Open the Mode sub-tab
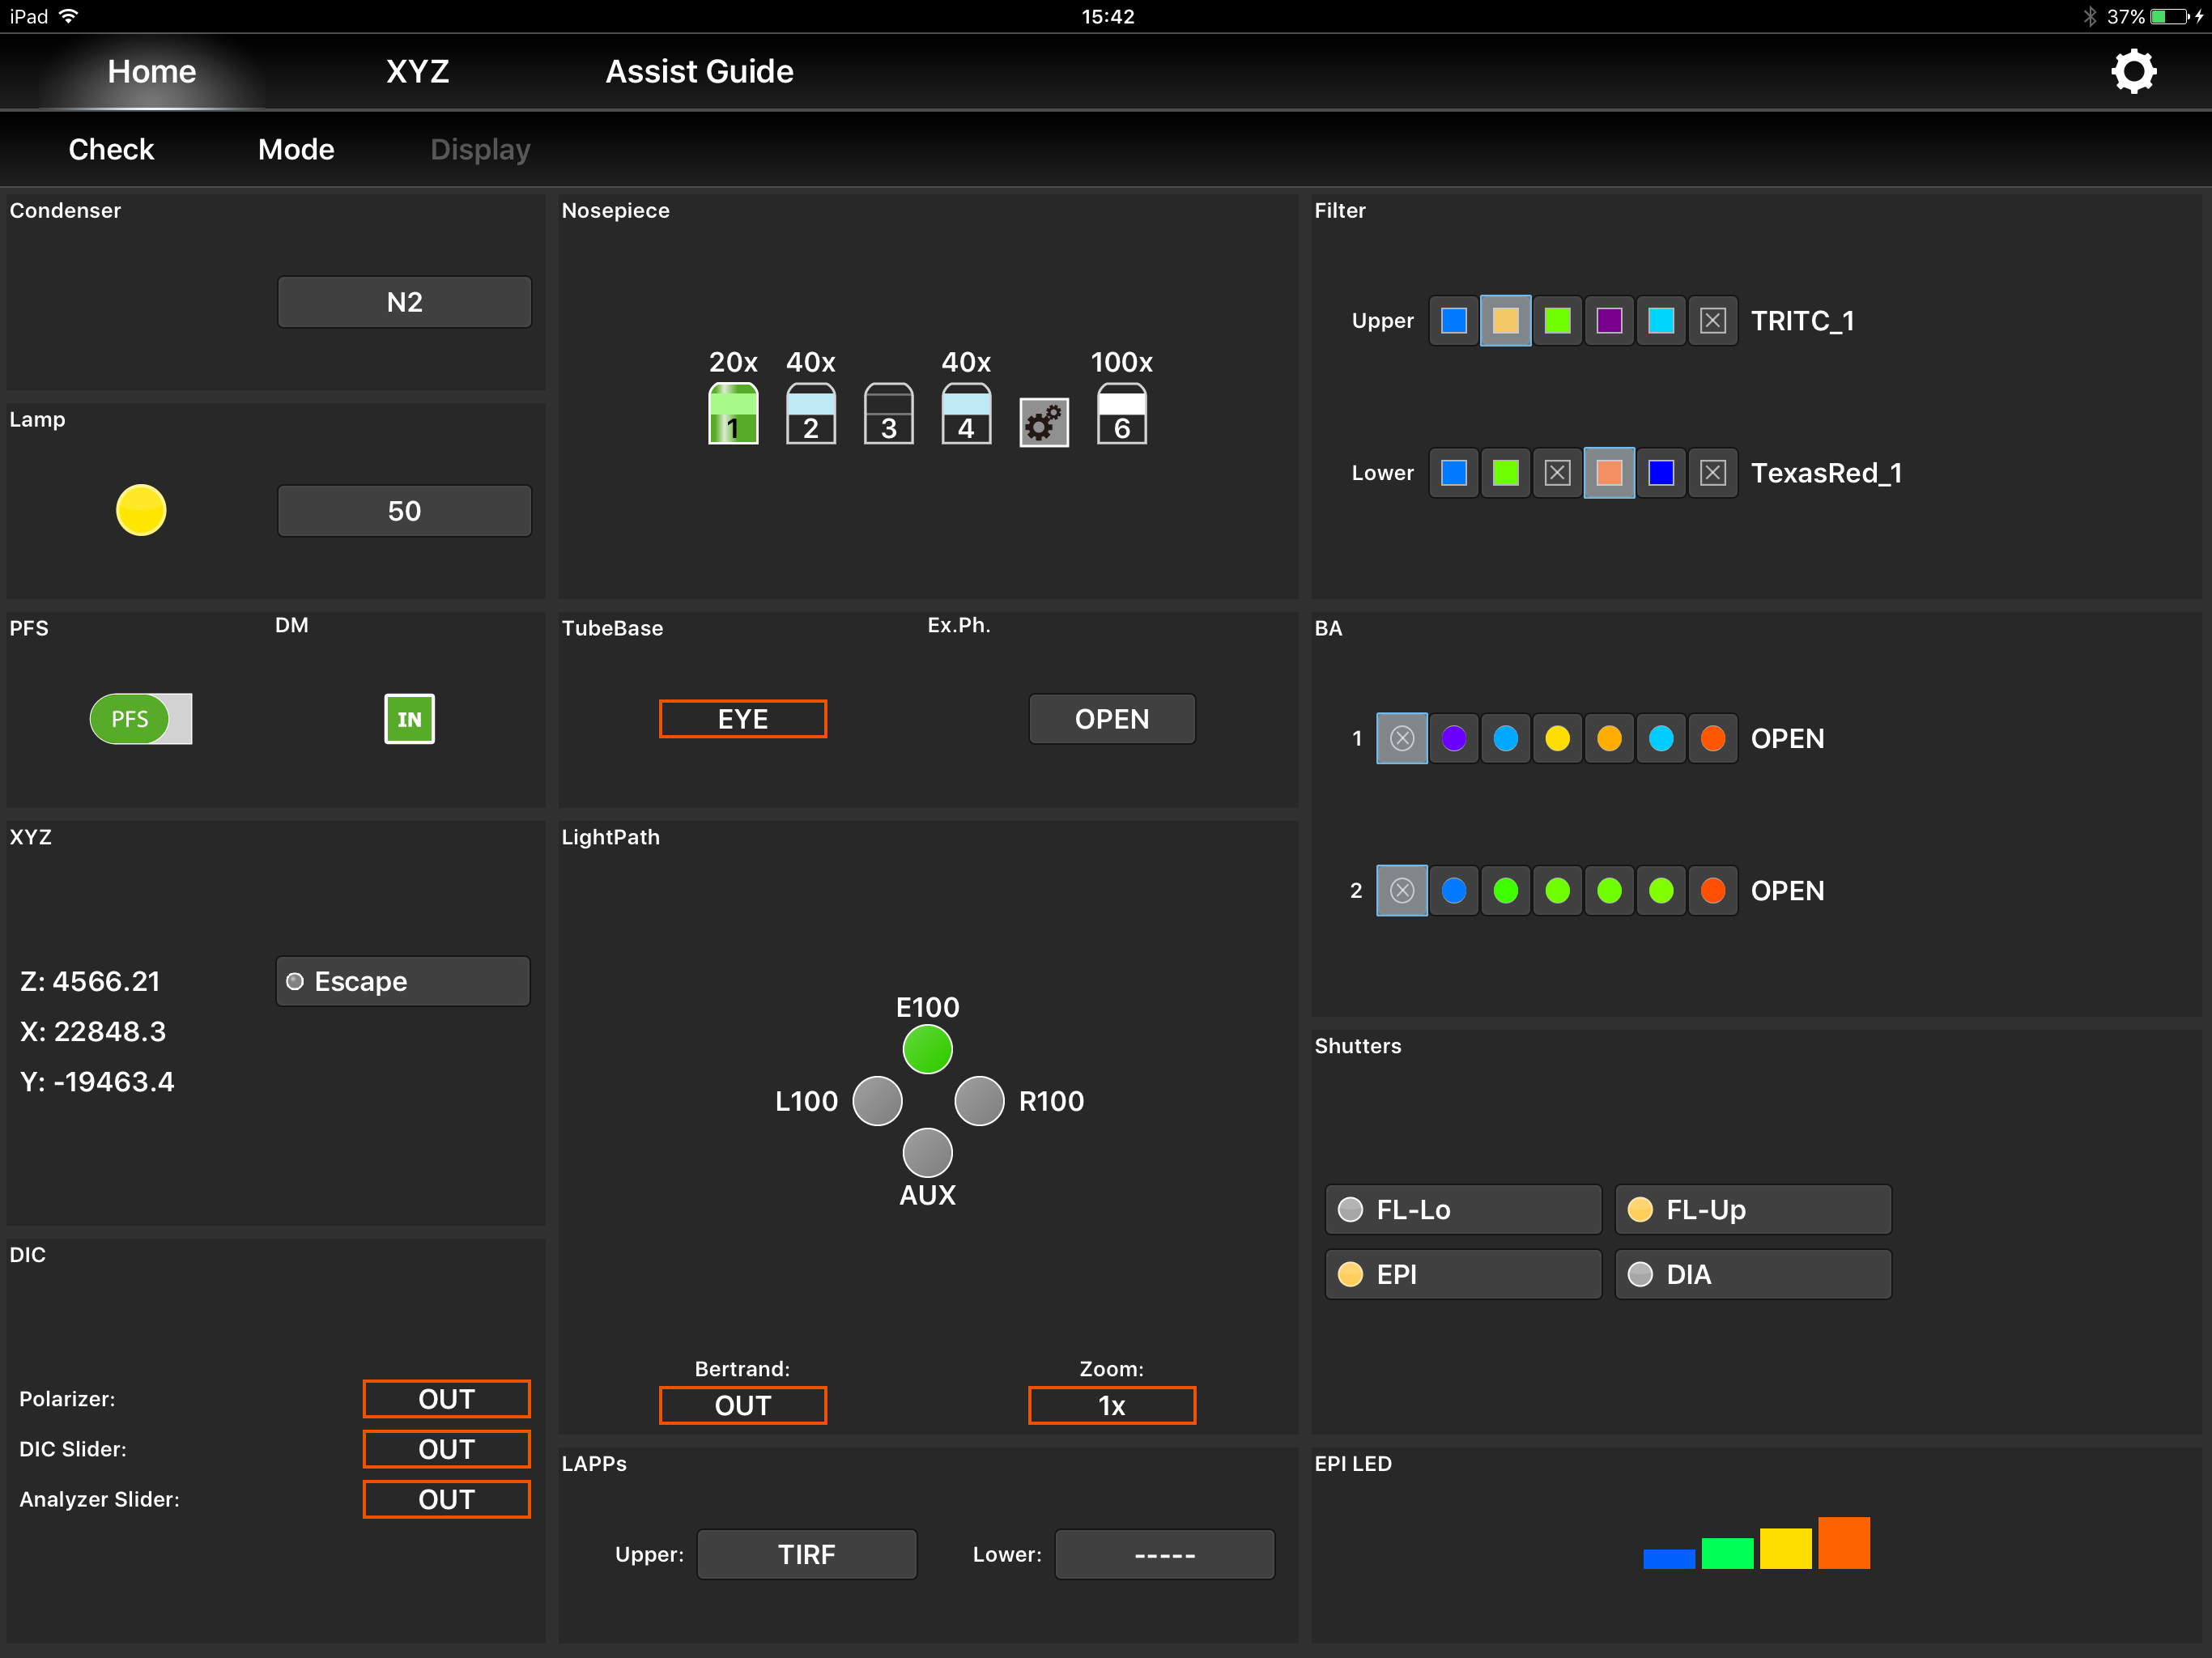 pyautogui.click(x=296, y=149)
